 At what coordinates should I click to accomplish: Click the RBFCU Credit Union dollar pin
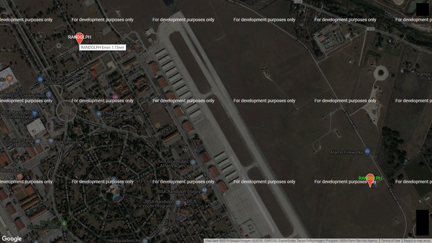tap(49, 94)
